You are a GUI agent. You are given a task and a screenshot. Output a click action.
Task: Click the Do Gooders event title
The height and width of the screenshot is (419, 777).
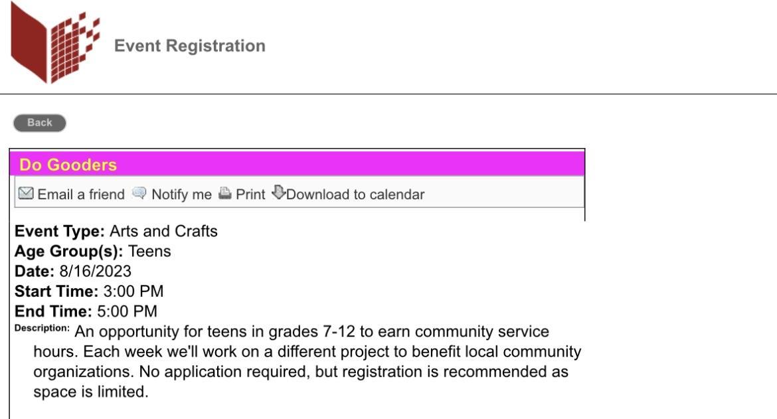click(68, 165)
